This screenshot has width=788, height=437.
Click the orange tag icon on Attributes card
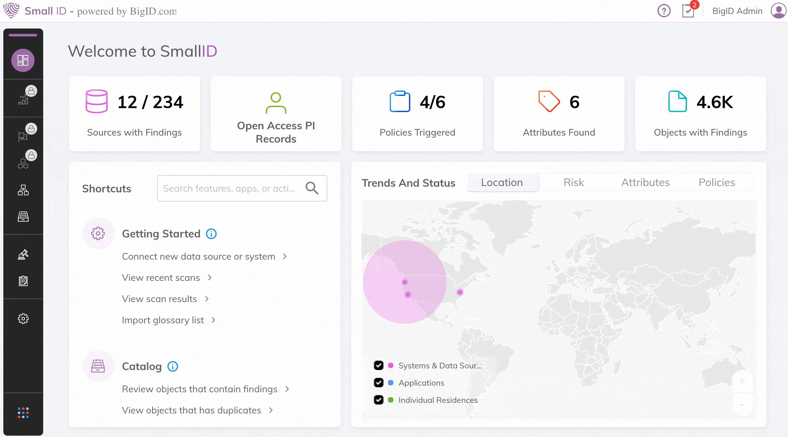coord(549,101)
